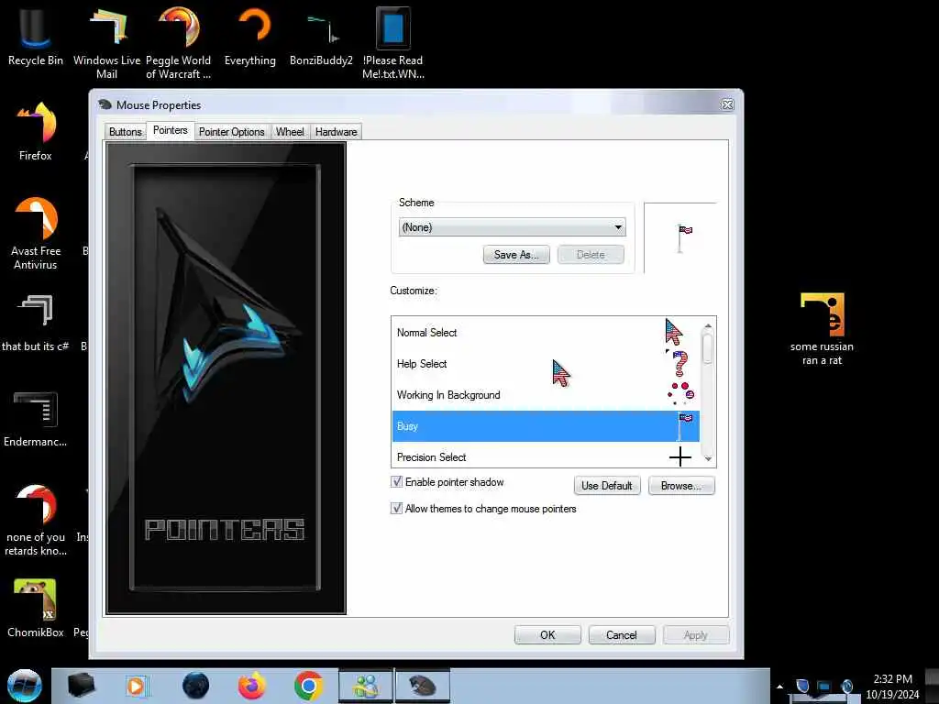Open the black box taskbar icon
The height and width of the screenshot is (704, 939).
click(82, 686)
